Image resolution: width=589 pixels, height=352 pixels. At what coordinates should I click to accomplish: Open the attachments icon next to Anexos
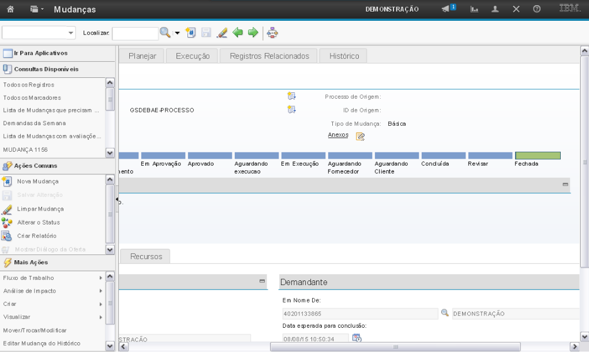[361, 137]
